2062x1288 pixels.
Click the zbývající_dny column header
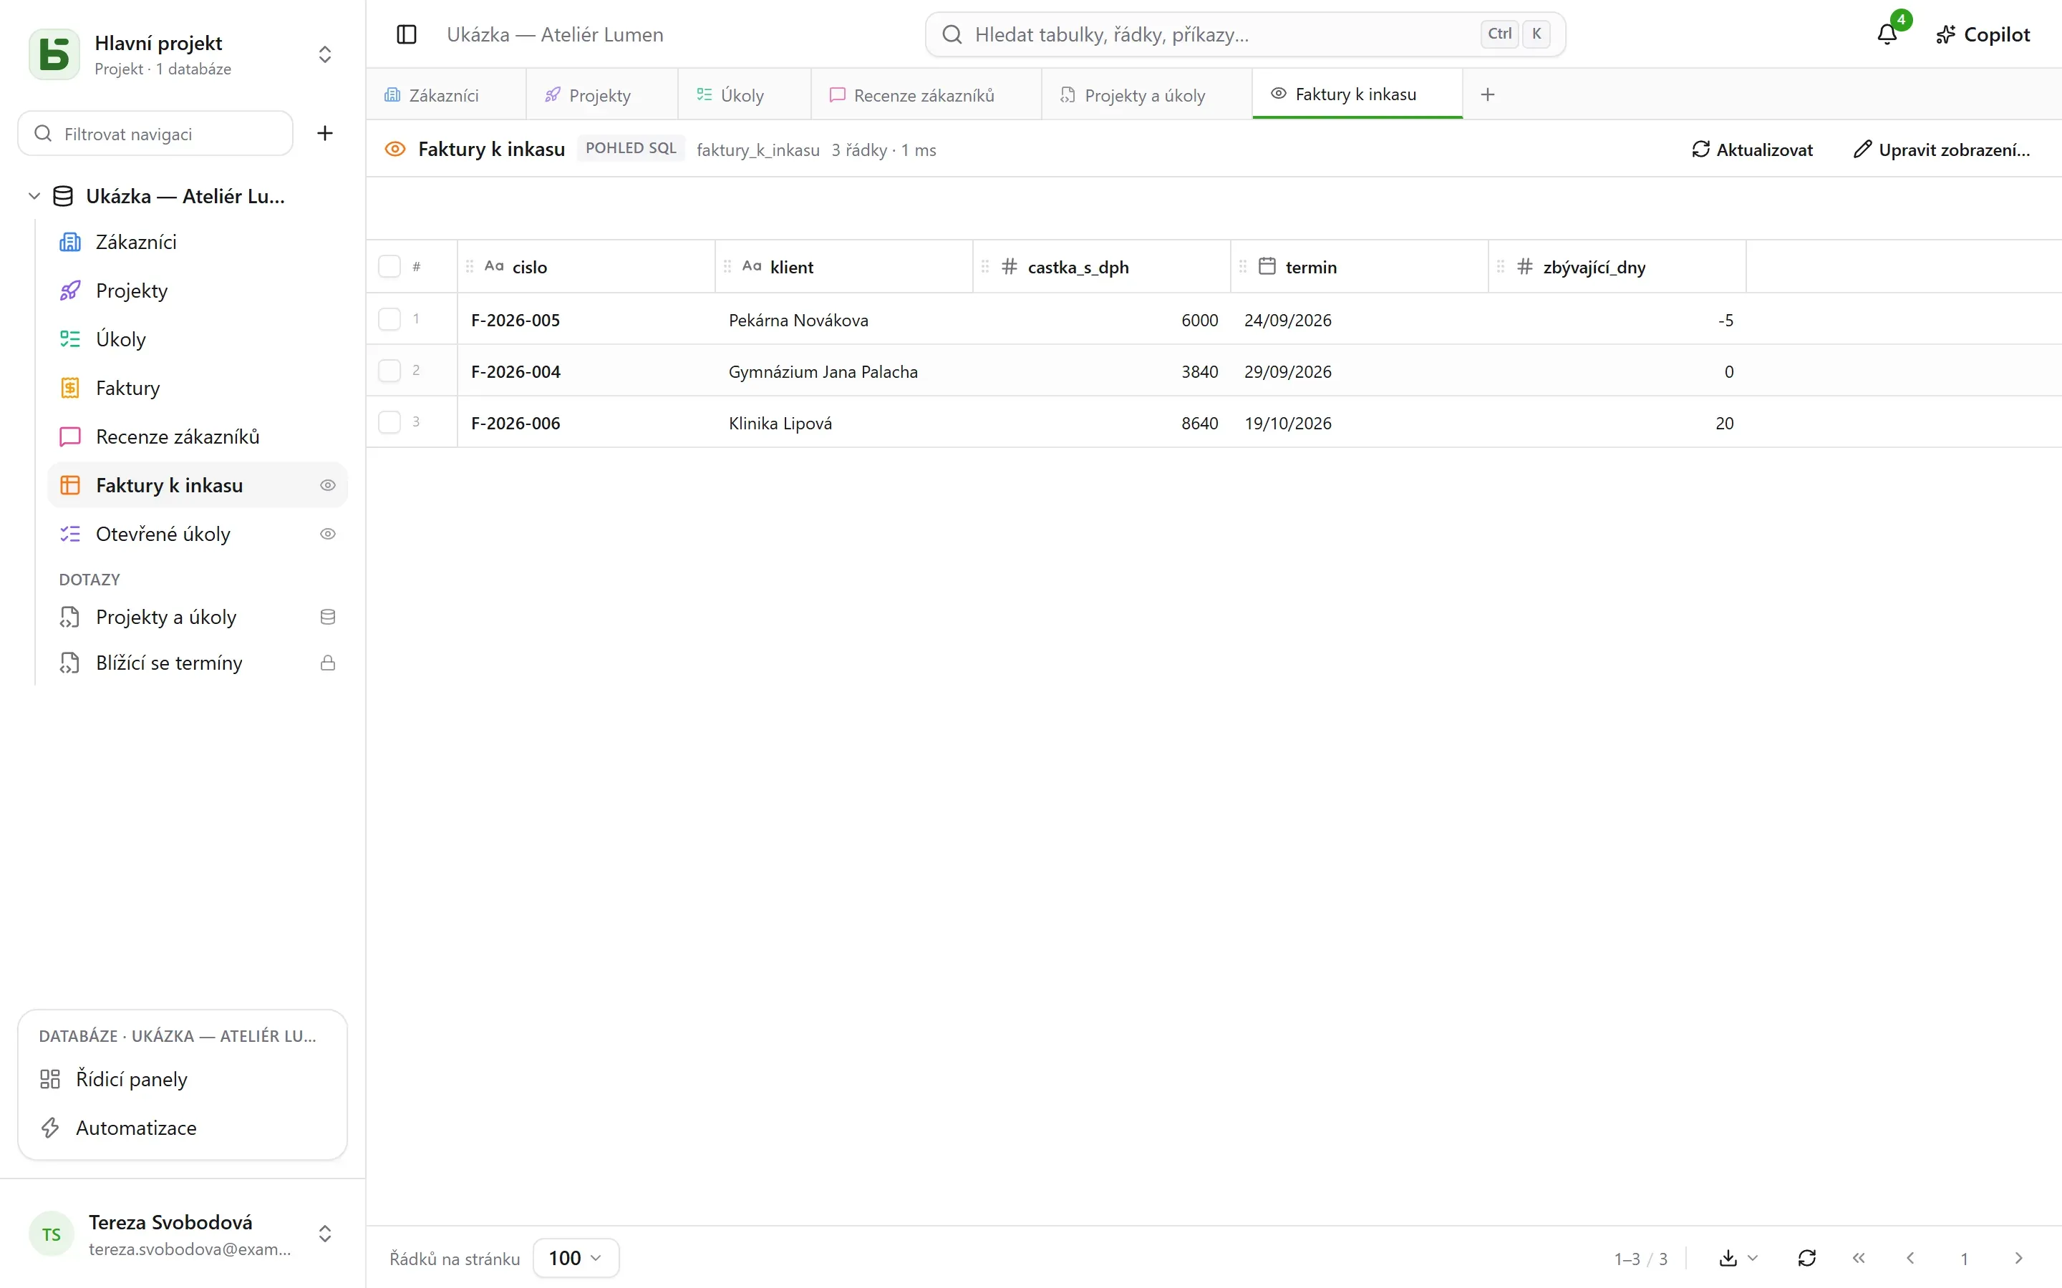tap(1617, 267)
